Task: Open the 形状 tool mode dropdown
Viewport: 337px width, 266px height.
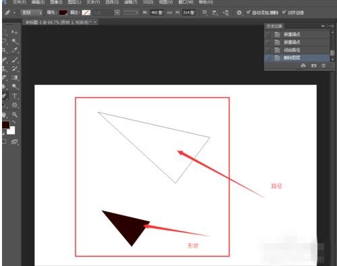Action: tap(31, 13)
